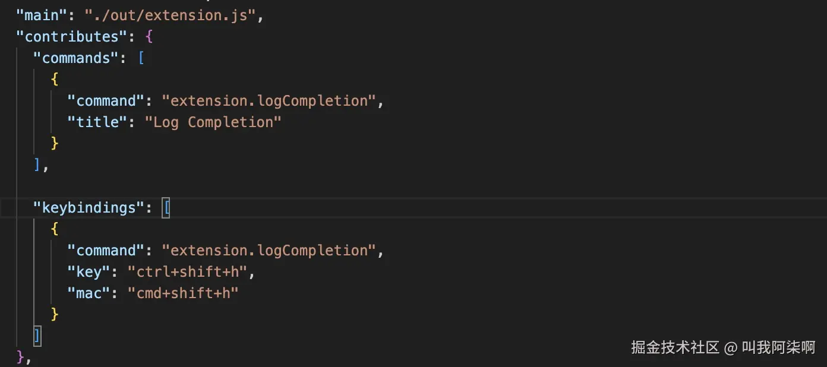Click the opening brace after "contributes"
This screenshot has height=367, width=827.
point(149,37)
